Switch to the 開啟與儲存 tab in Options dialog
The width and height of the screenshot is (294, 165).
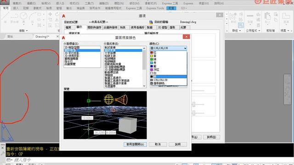[x=94, y=27]
